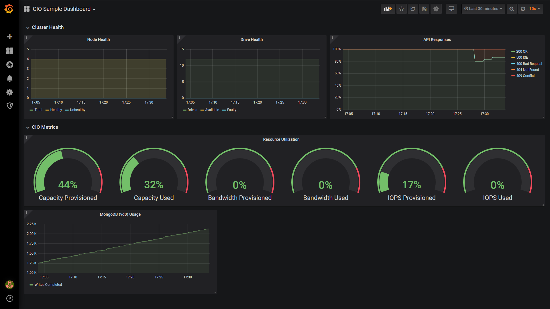Toggle the Faulty series in Drive Health legend
550x309 pixels.
(231, 110)
